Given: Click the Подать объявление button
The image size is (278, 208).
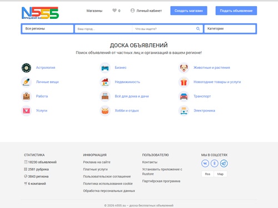Looking at the screenshot, I should tap(236, 11).
